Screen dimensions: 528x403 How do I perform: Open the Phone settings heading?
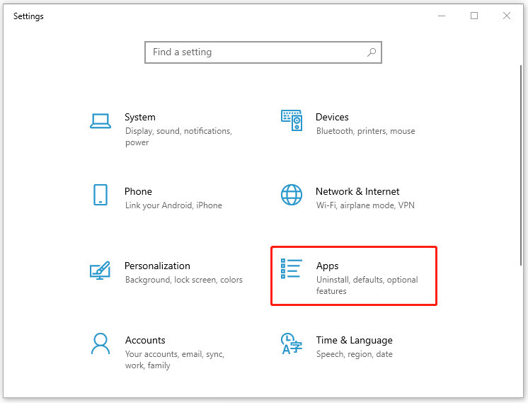pyautogui.click(x=139, y=191)
